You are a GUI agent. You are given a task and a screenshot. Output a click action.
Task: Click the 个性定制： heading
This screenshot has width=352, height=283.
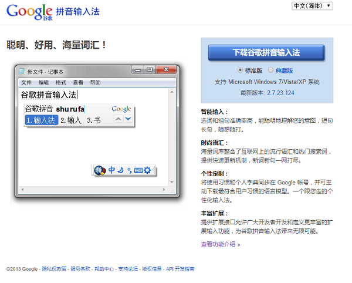coord(215,174)
